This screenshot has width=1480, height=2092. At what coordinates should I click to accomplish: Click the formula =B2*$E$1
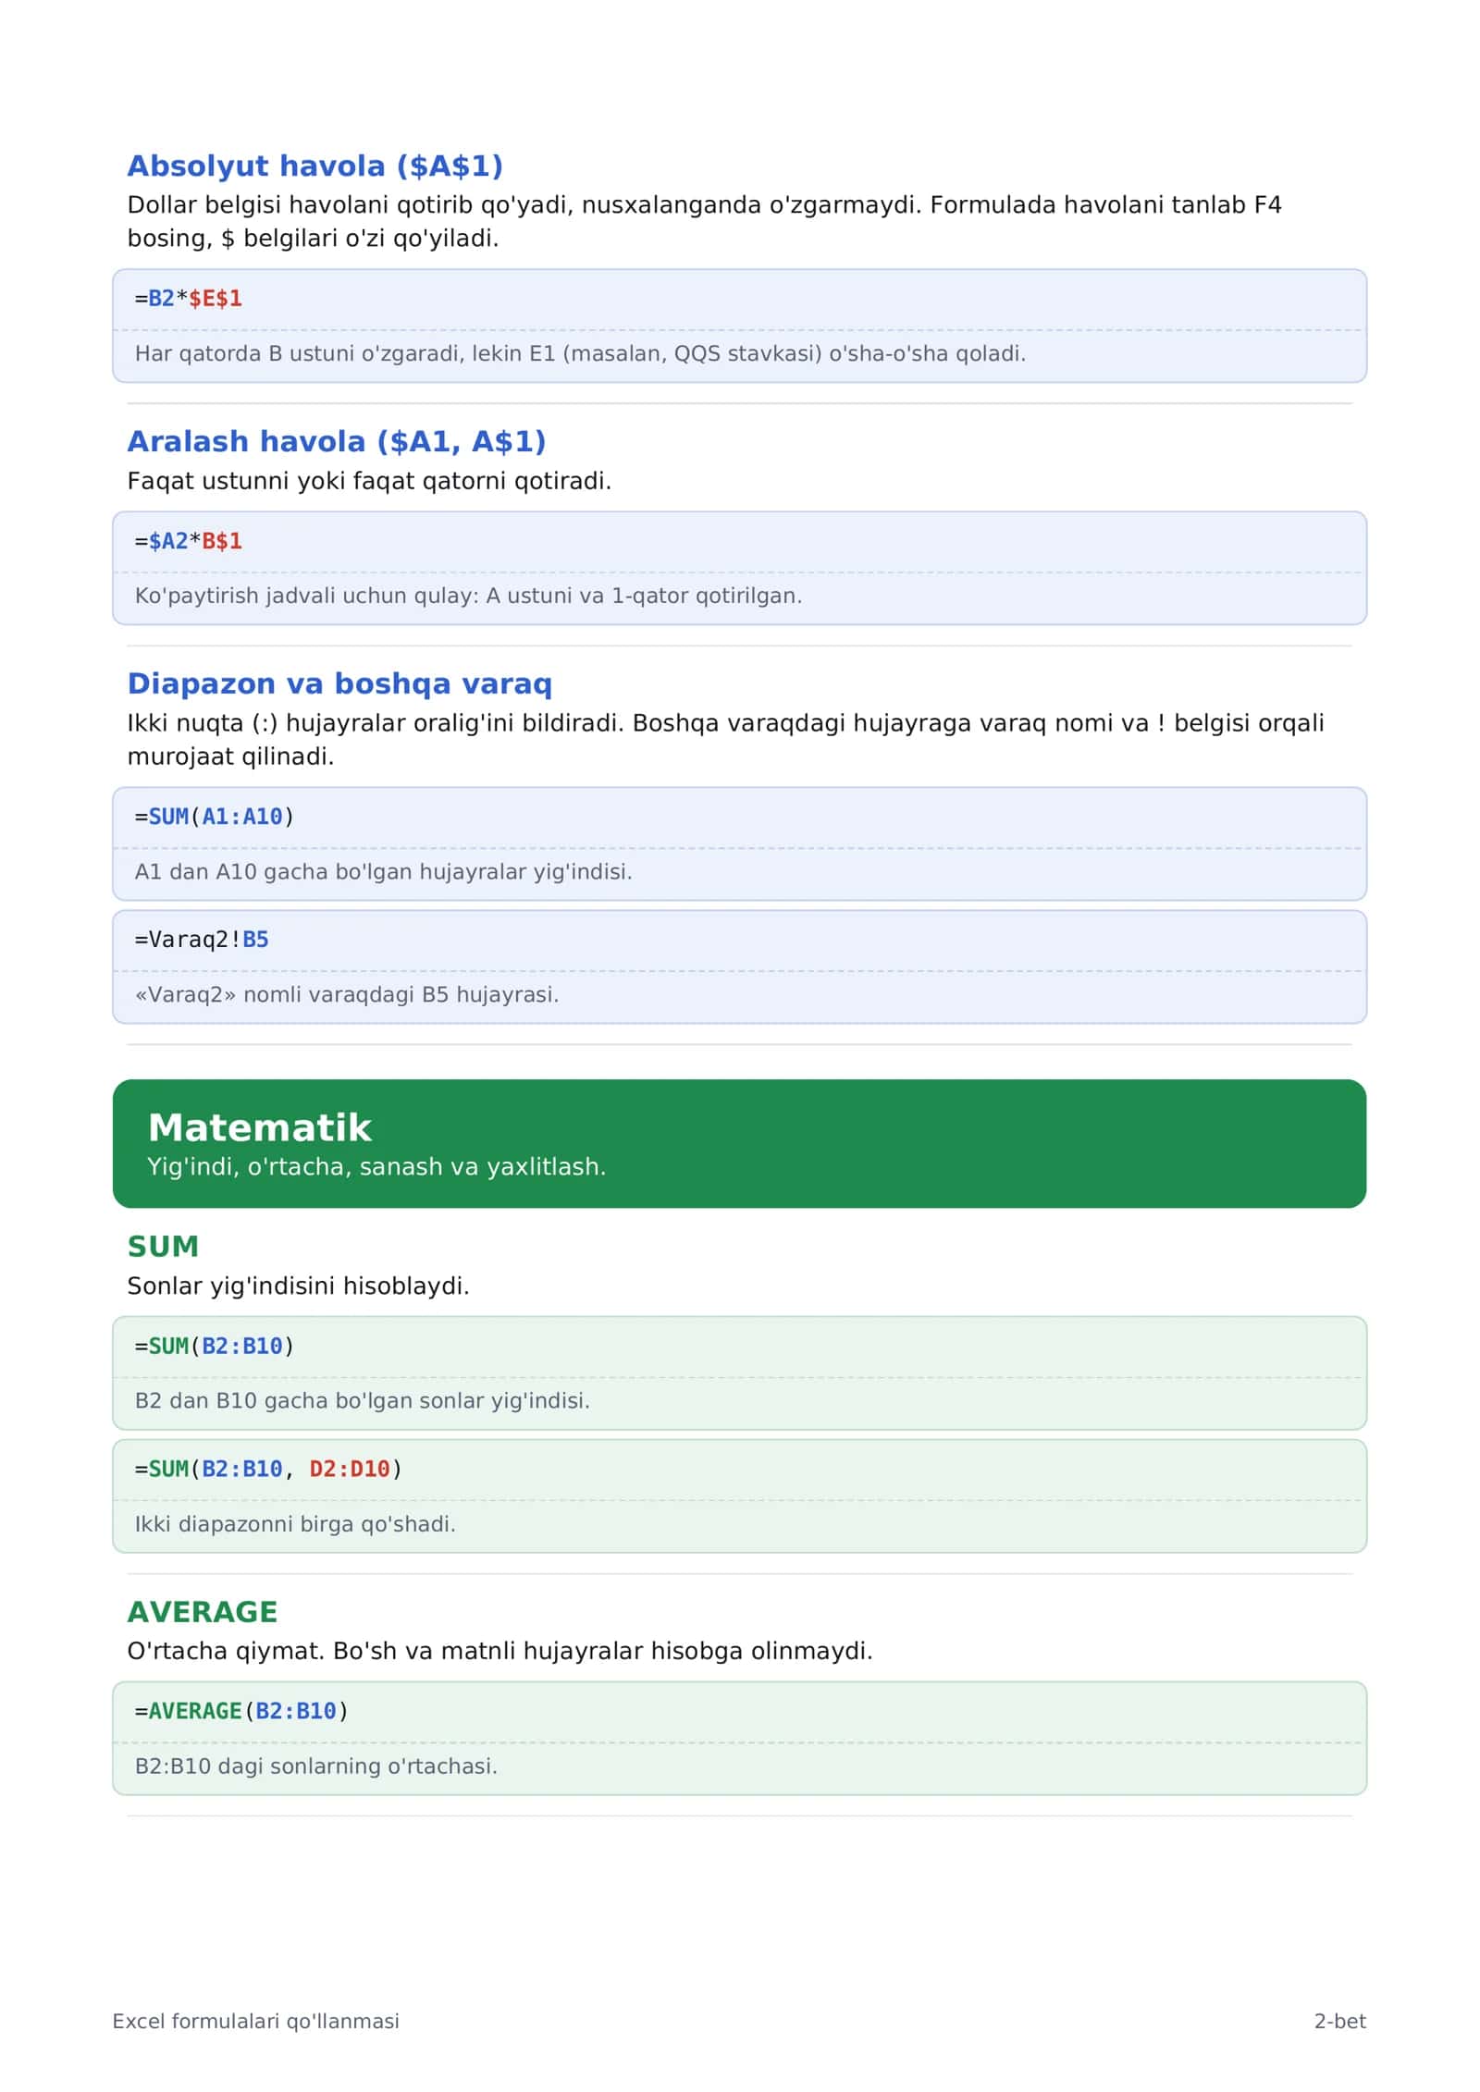click(189, 299)
